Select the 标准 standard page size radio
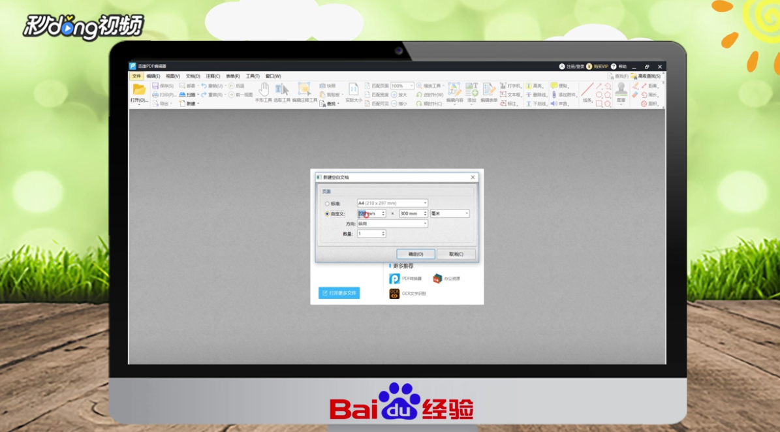780x432 pixels. click(327, 203)
